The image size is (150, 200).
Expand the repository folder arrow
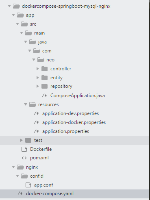point(38,86)
